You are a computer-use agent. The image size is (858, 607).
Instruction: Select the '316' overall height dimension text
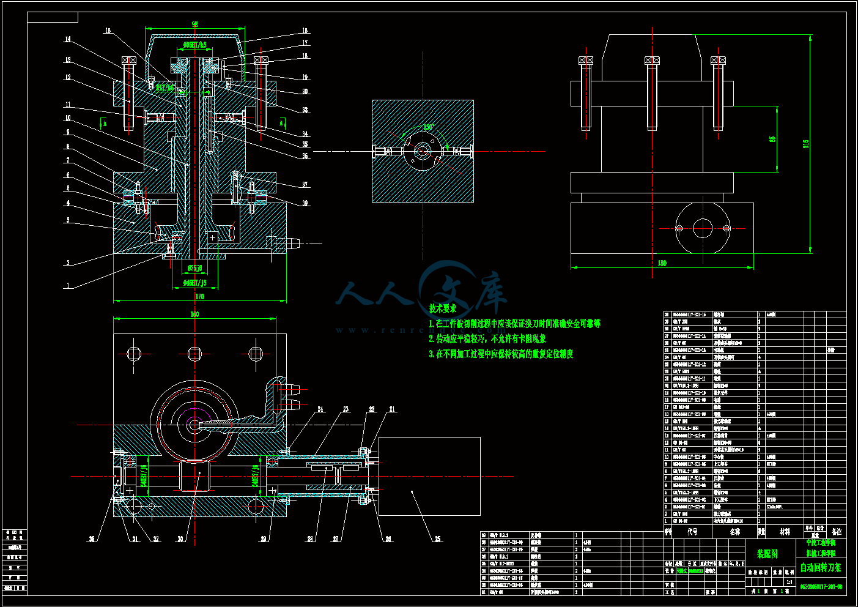[x=806, y=144]
